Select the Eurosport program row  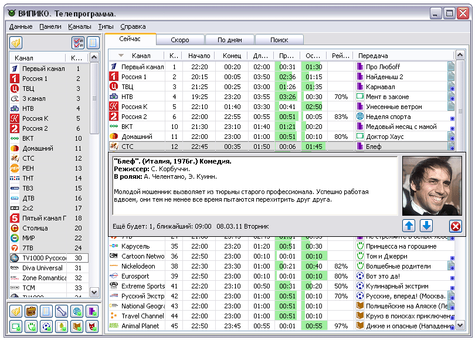pos(281,276)
